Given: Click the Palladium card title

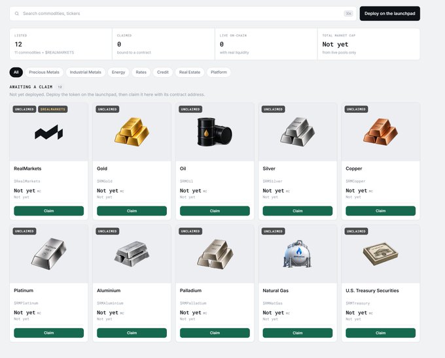Looking at the screenshot, I should click(x=190, y=290).
